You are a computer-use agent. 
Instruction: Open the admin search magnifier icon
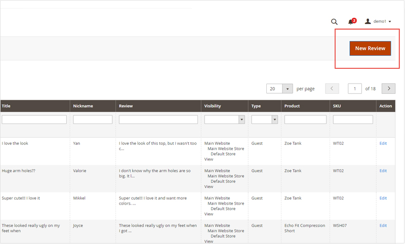pyautogui.click(x=334, y=22)
